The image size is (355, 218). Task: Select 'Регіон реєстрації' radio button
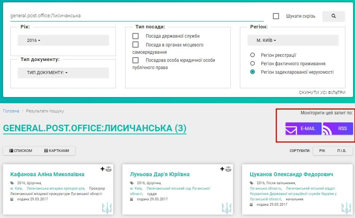click(253, 55)
